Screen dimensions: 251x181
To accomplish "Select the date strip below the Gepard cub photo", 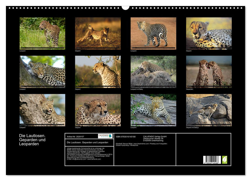I will coord(98,48).
